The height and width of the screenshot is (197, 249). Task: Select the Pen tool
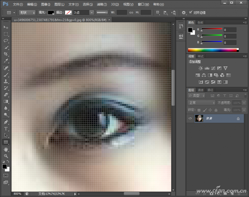[x=6, y=122]
